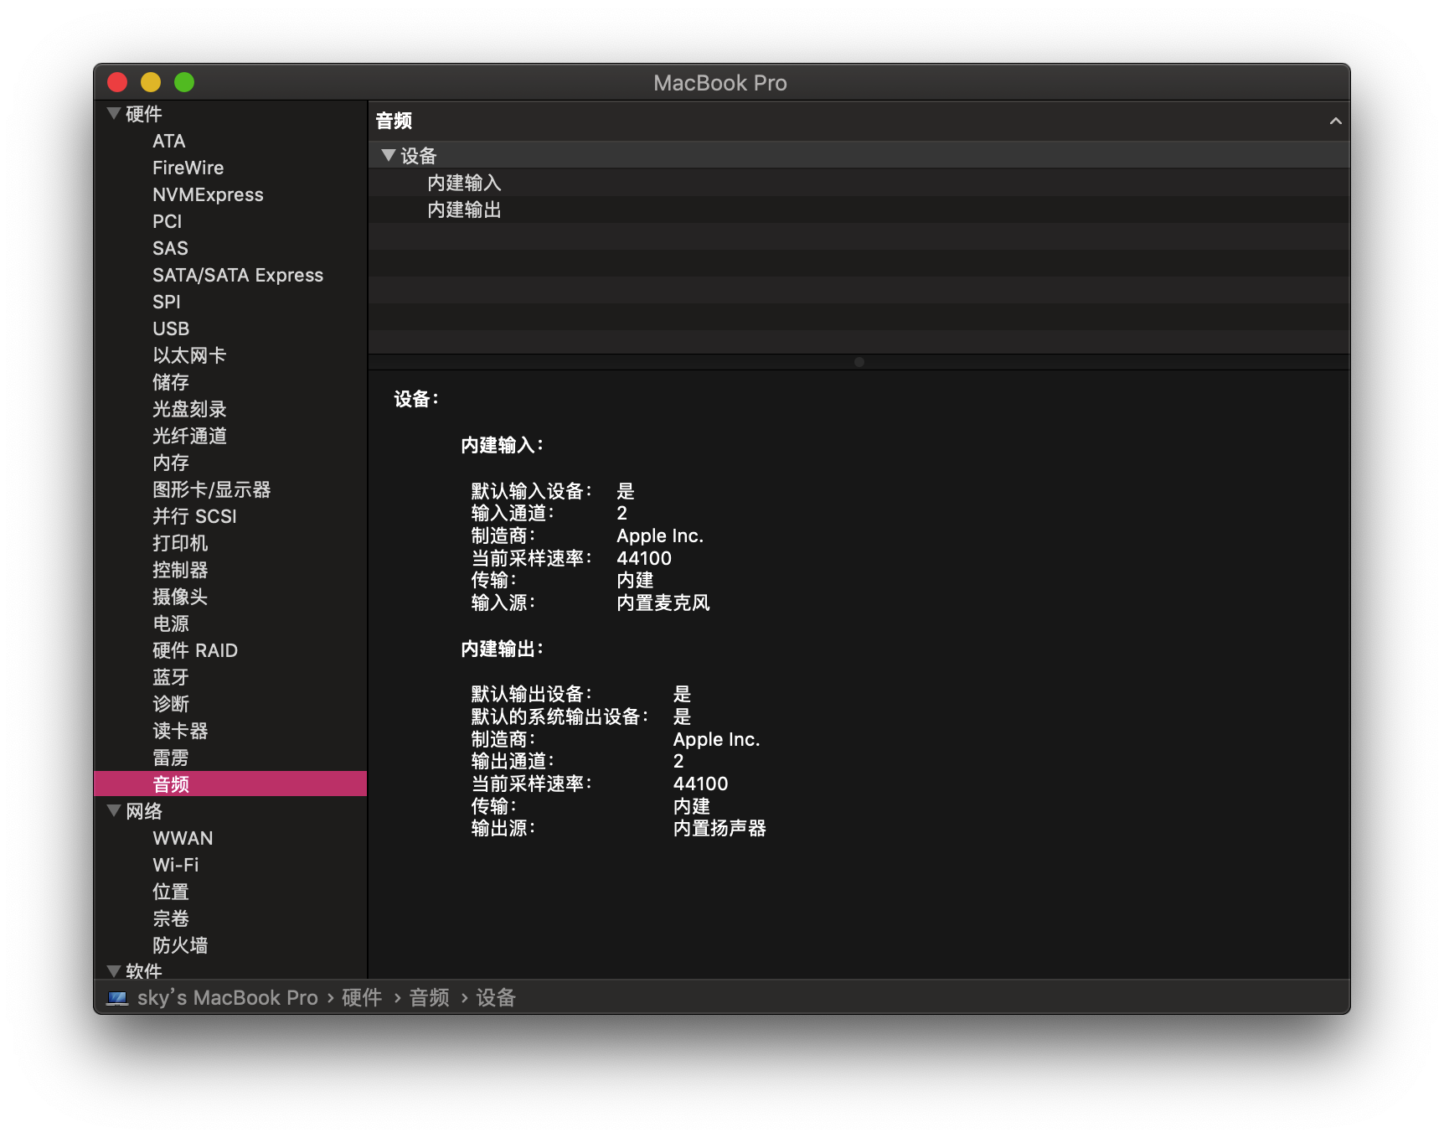The height and width of the screenshot is (1138, 1444).
Task: Select 储存 in the sidebar
Action: (x=230, y=382)
